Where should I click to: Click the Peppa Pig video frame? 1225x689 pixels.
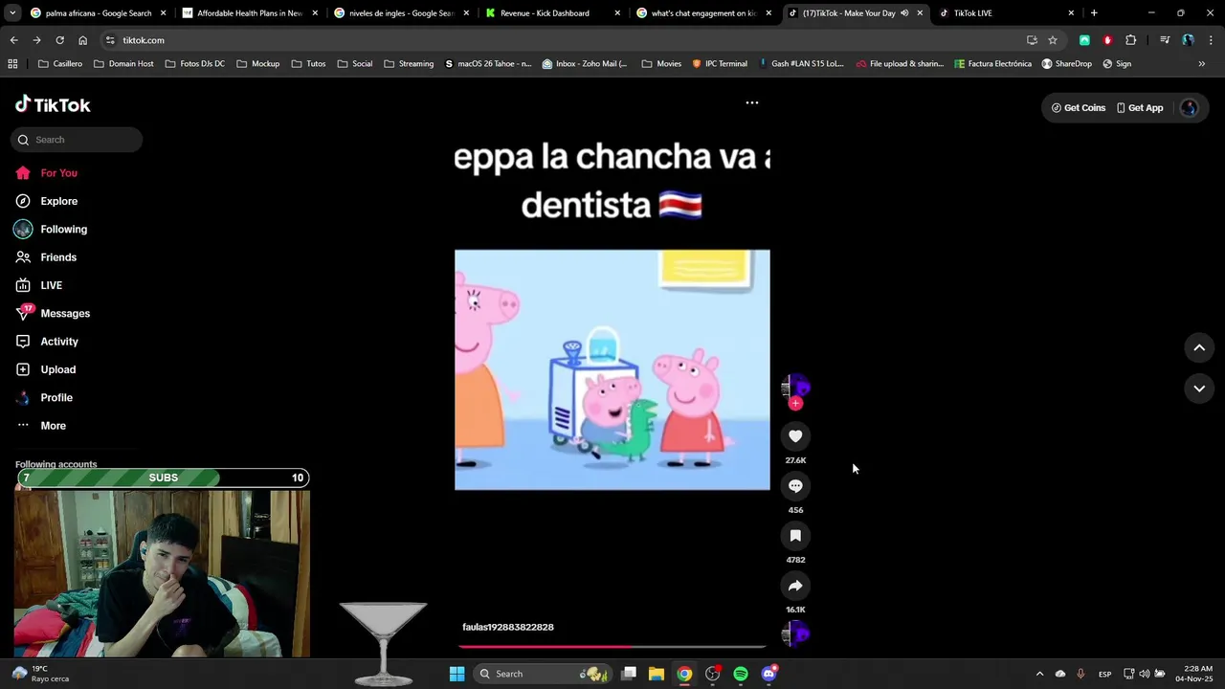point(612,370)
